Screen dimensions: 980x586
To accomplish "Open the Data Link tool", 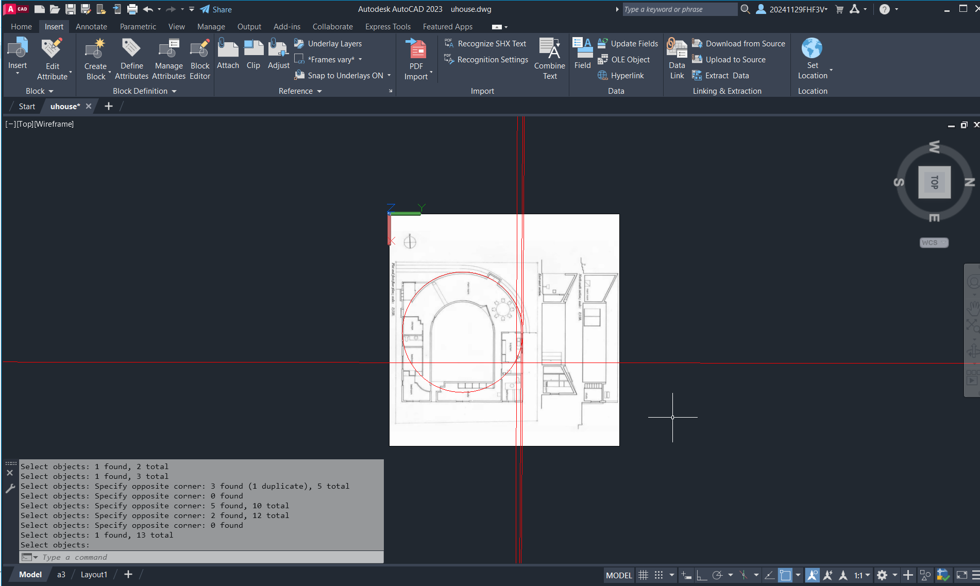I will [677, 49].
